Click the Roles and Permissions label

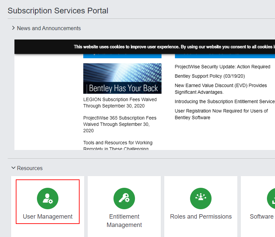pyautogui.click(x=201, y=217)
